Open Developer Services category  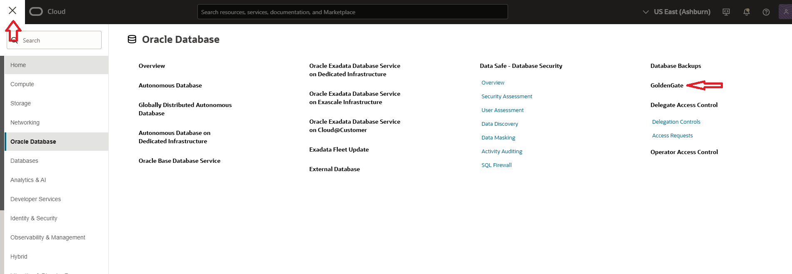[x=56, y=199]
